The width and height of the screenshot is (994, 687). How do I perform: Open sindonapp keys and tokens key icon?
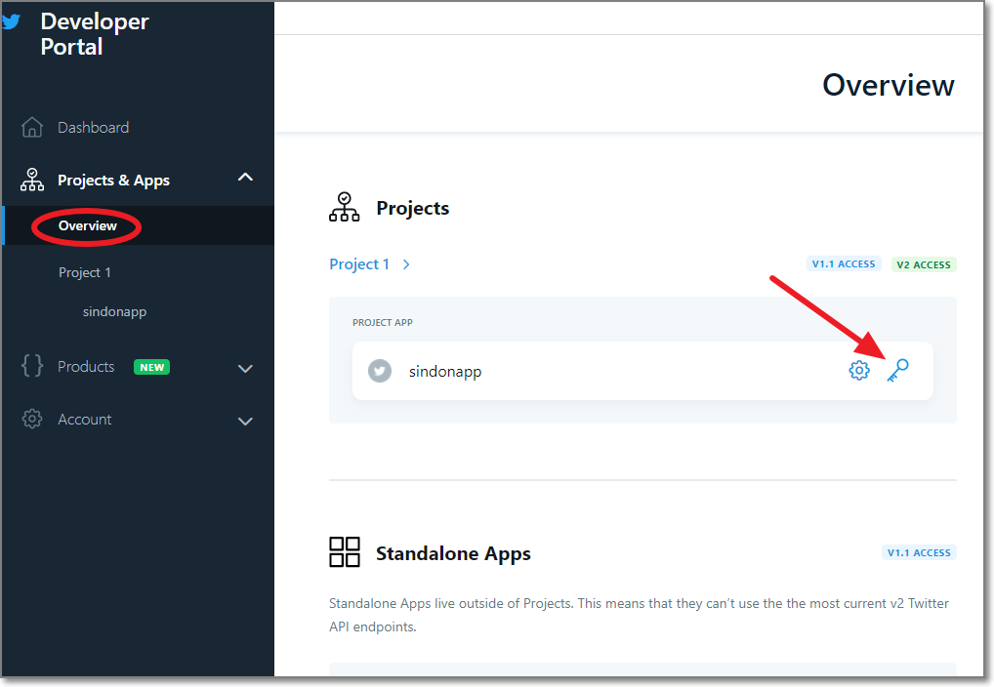[x=897, y=371]
